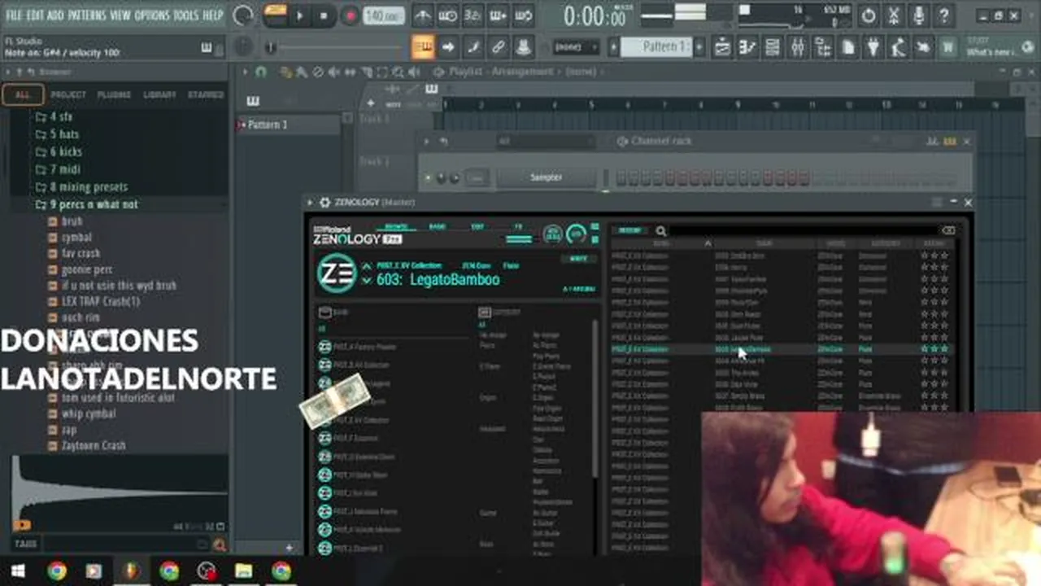Viewport: 1041px width, 586px height.
Task: Open the Playlist window from the toolbar
Action: (722, 48)
